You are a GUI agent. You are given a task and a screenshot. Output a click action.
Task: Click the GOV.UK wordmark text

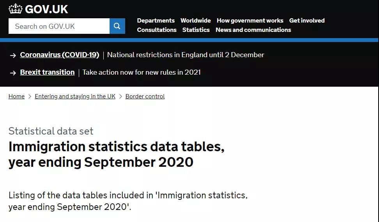pyautogui.click(x=46, y=9)
